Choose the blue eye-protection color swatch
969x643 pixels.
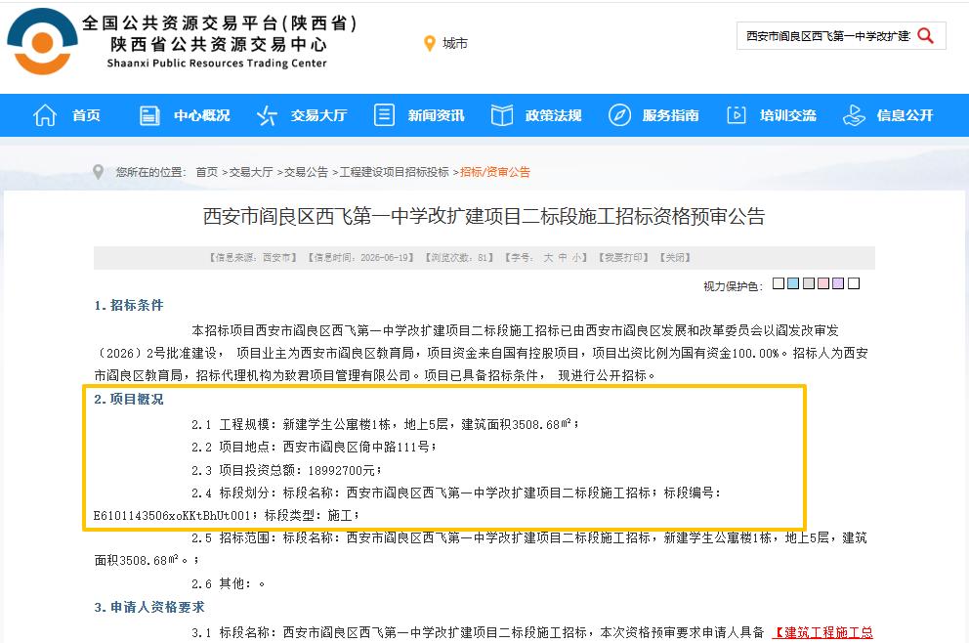[x=793, y=283]
